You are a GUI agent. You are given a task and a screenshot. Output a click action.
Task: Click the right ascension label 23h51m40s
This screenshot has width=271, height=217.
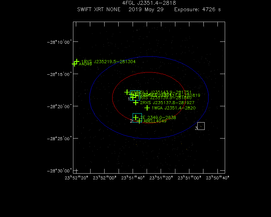[133, 178]
